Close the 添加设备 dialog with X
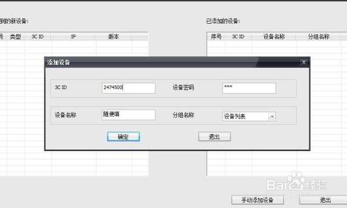 (304, 62)
